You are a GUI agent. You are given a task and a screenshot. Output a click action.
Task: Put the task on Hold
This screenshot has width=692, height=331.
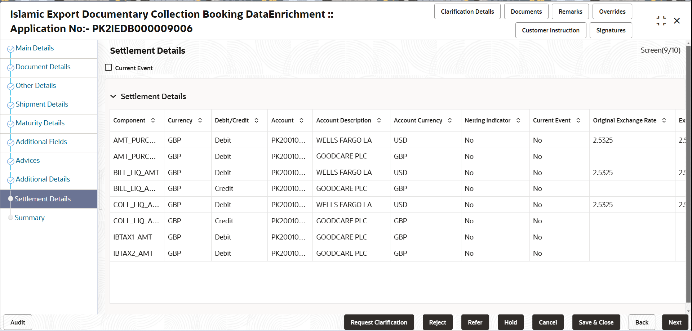tap(510, 322)
